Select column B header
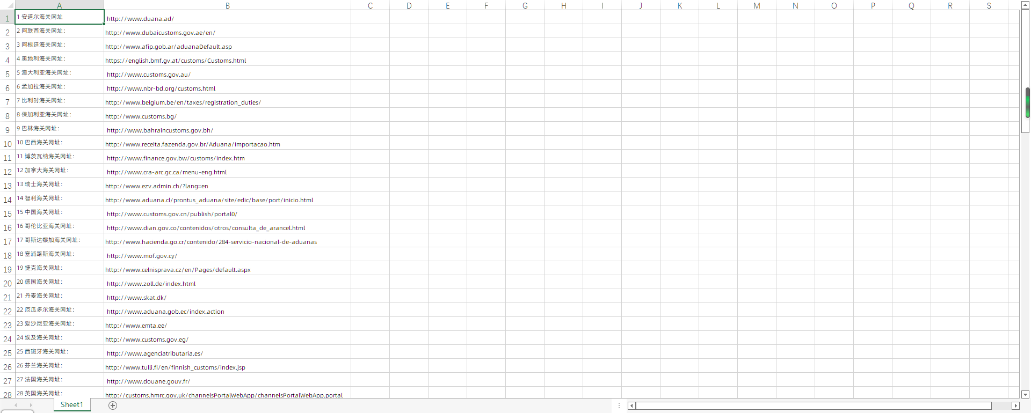The width and height of the screenshot is (1031, 413). [227, 5]
